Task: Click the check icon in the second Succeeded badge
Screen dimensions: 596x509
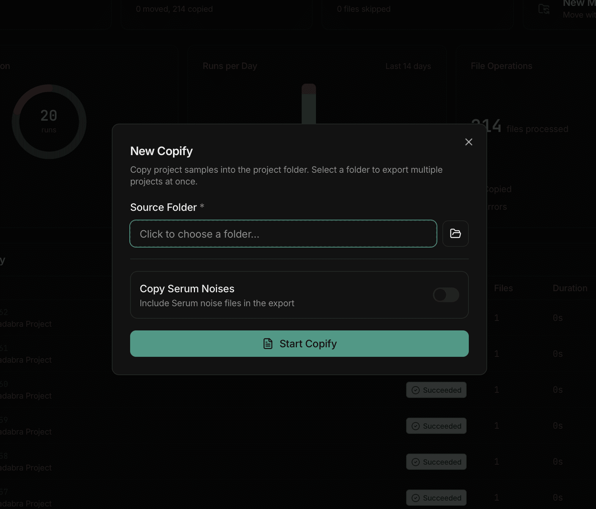Action: click(416, 426)
